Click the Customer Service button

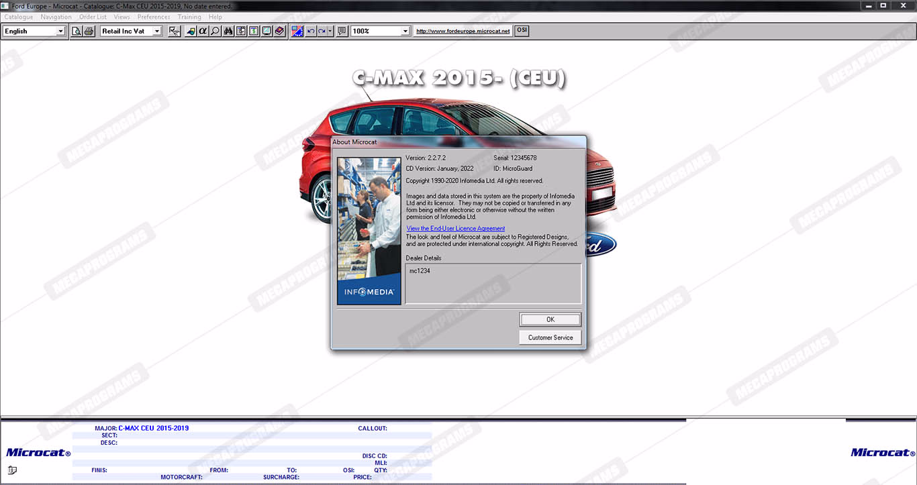[x=550, y=337]
